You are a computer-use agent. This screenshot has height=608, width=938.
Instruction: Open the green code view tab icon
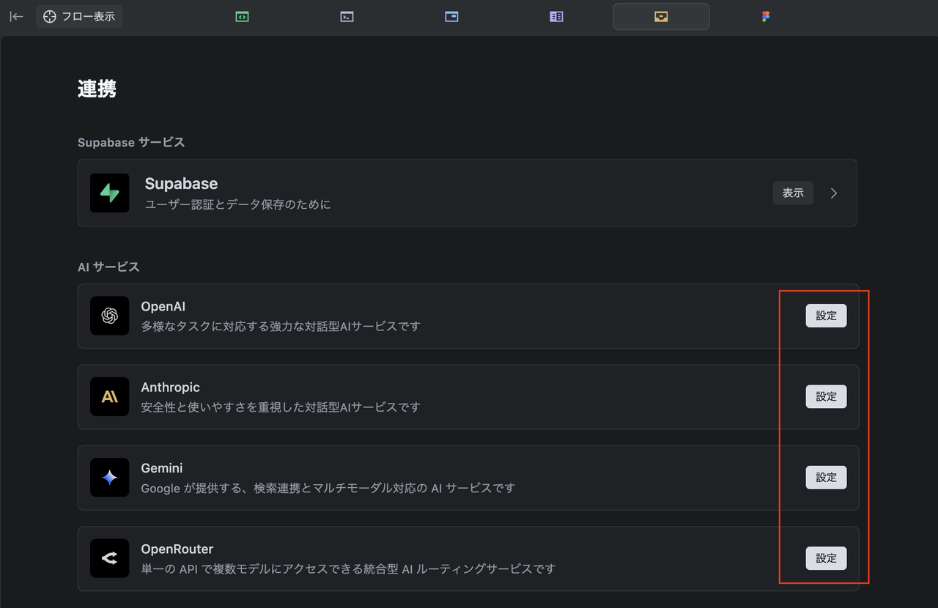[x=243, y=16]
